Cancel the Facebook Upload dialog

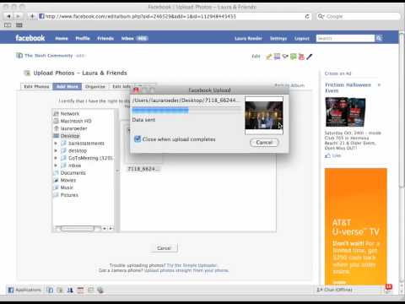pyautogui.click(x=264, y=143)
